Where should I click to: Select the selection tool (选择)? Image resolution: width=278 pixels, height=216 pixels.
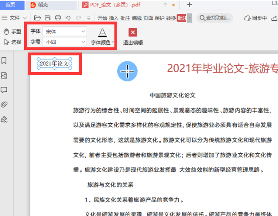13,42
